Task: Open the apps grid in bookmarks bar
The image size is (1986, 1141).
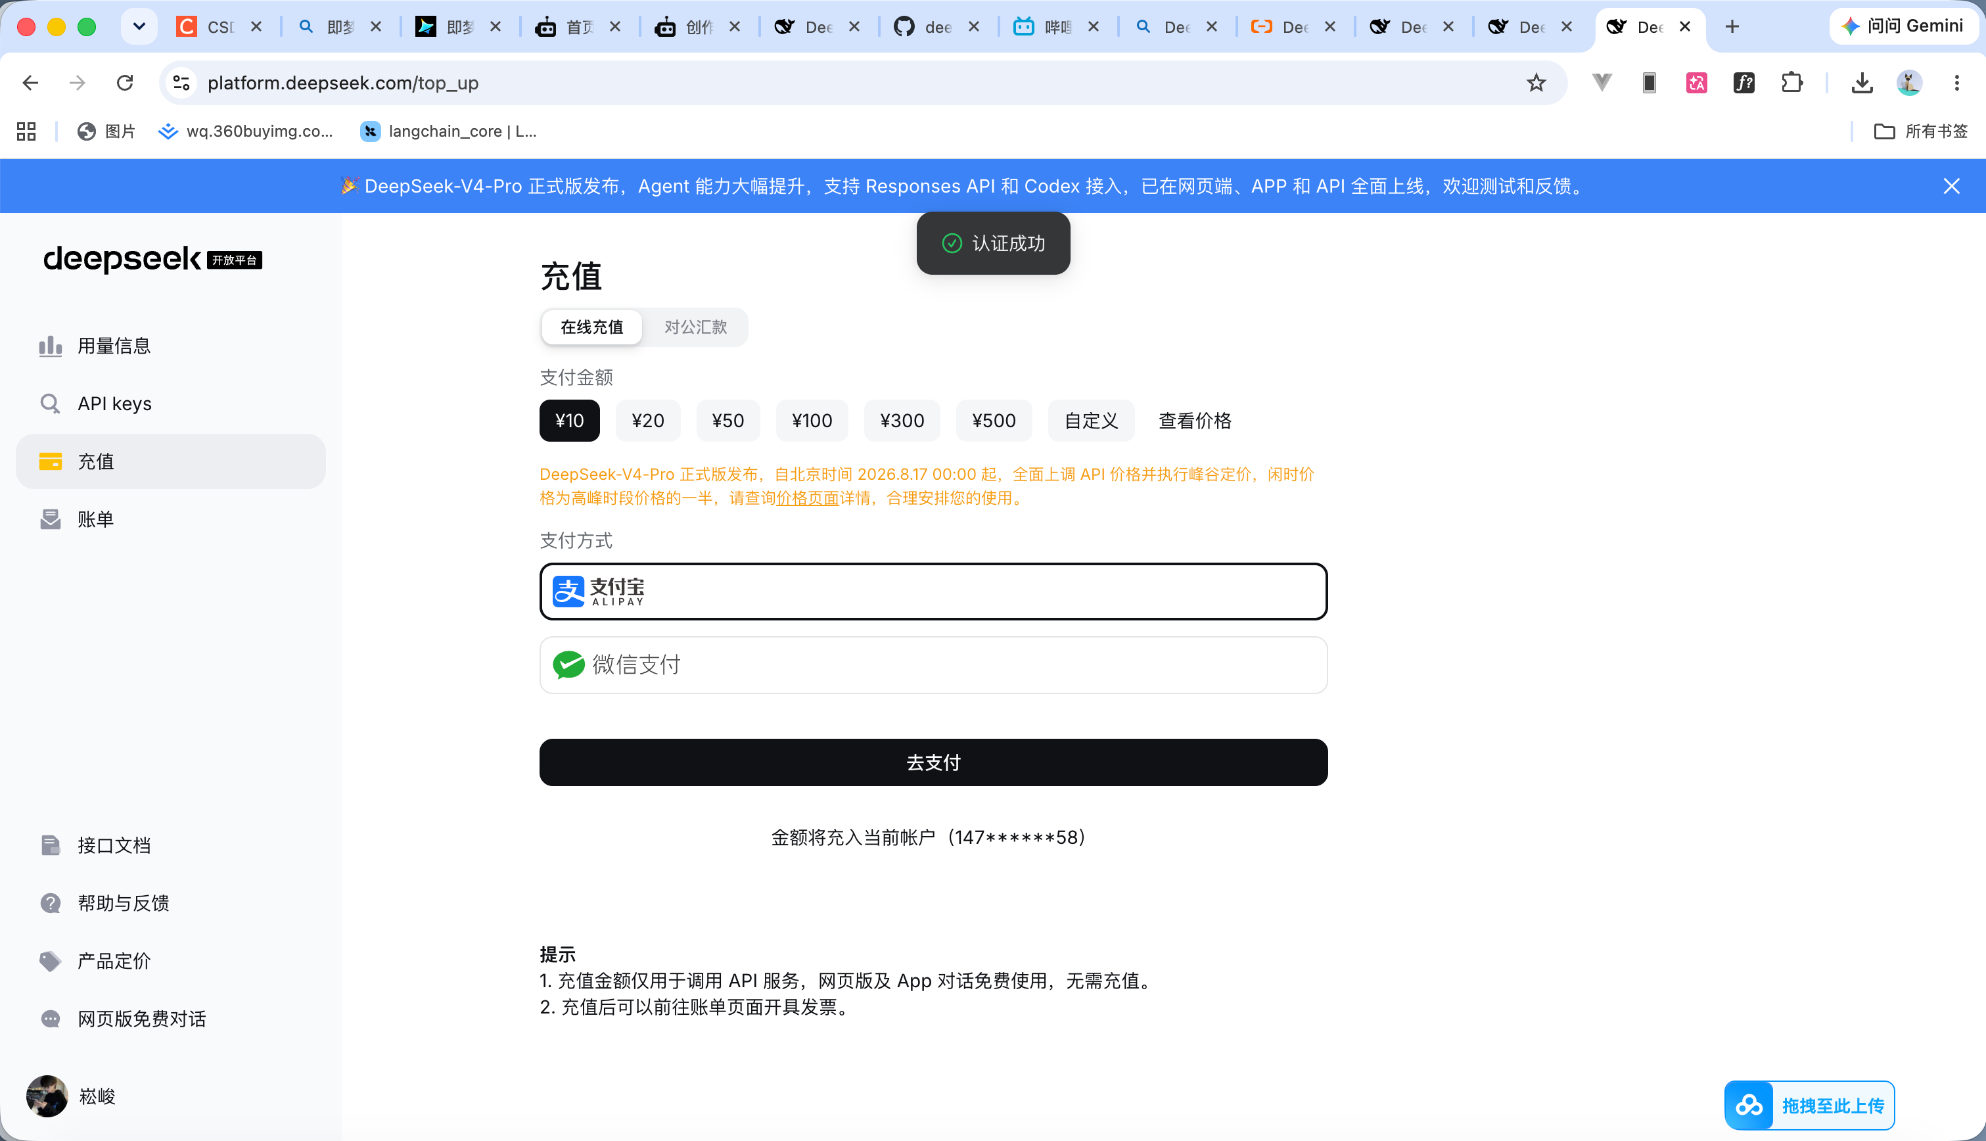Action: point(27,131)
